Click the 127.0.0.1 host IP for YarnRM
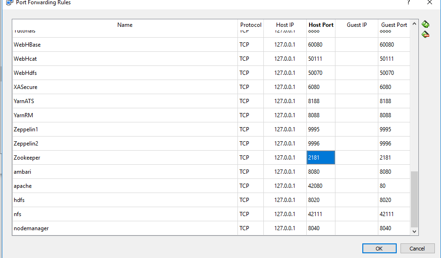Viewport: 441px width, 258px height. tap(285, 115)
